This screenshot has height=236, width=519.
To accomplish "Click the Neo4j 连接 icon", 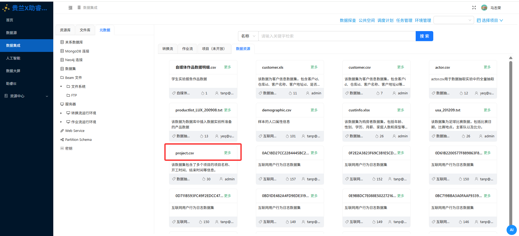I will point(62,60).
